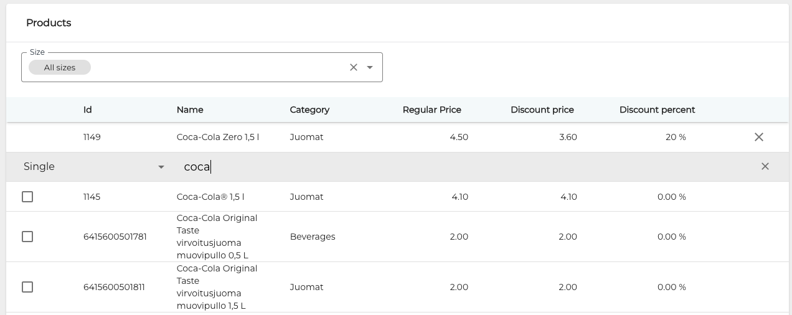Clear the coca search text
The width and height of the screenshot is (792, 315).
pos(765,166)
